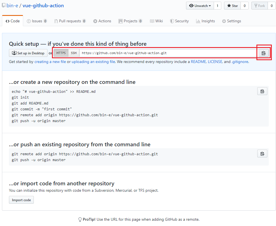Screen dimensions: 276x226
Task: Open the Wiki tab
Action: tap(156, 21)
